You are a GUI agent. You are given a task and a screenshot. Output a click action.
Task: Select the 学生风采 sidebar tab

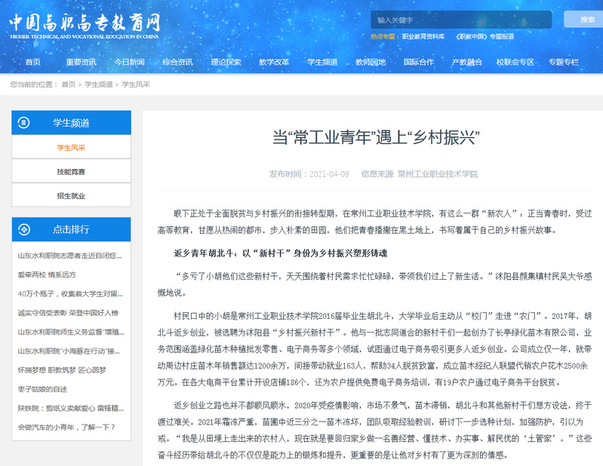(x=71, y=148)
